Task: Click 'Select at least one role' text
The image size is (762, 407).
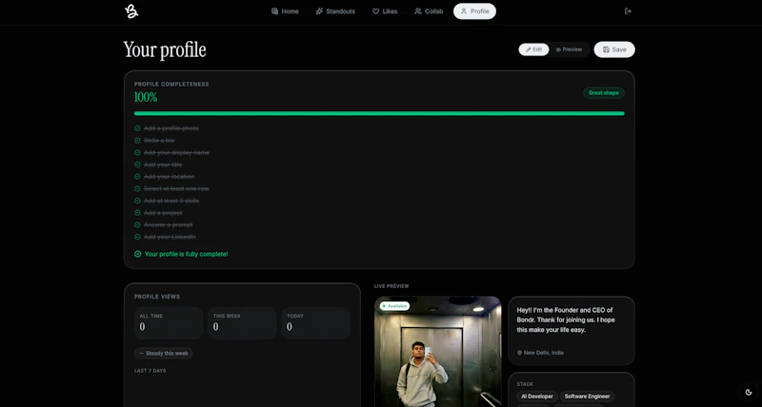Action: point(176,188)
